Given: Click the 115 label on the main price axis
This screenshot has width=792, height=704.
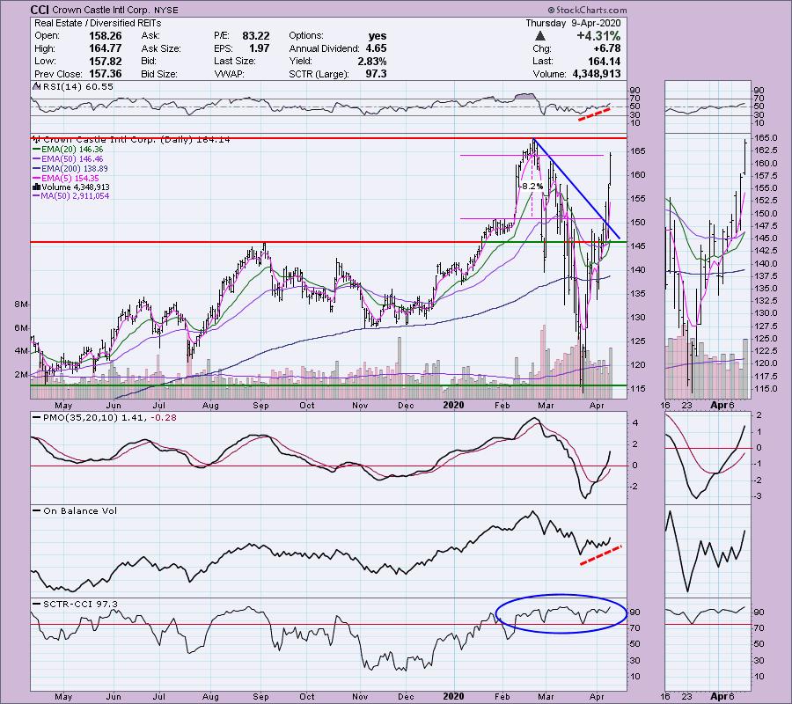Looking at the screenshot, I should click(x=637, y=388).
